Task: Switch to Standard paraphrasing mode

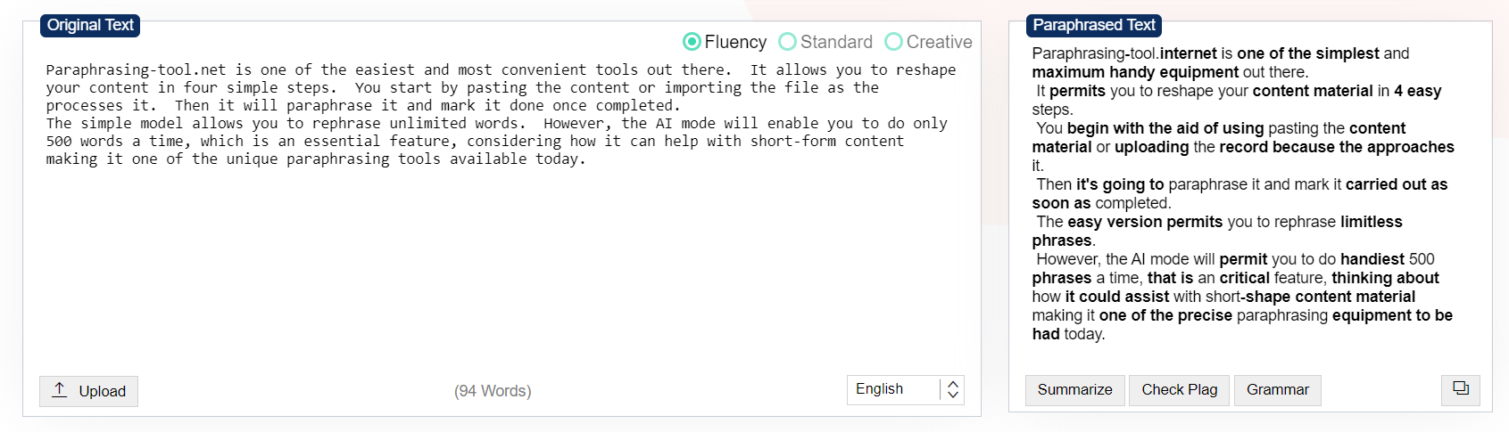Action: [787, 42]
